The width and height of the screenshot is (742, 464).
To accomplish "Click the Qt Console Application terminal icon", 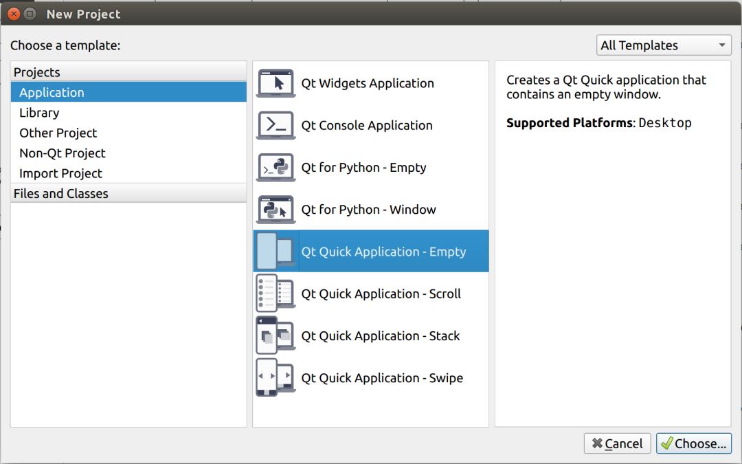I will coord(276,126).
